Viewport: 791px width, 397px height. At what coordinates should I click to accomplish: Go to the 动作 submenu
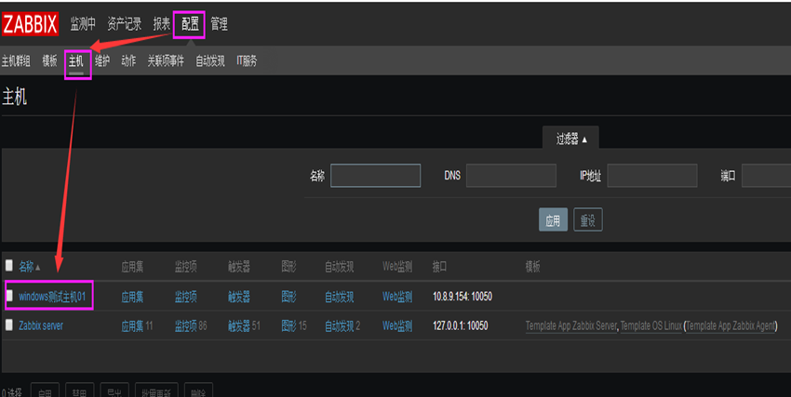coord(128,61)
